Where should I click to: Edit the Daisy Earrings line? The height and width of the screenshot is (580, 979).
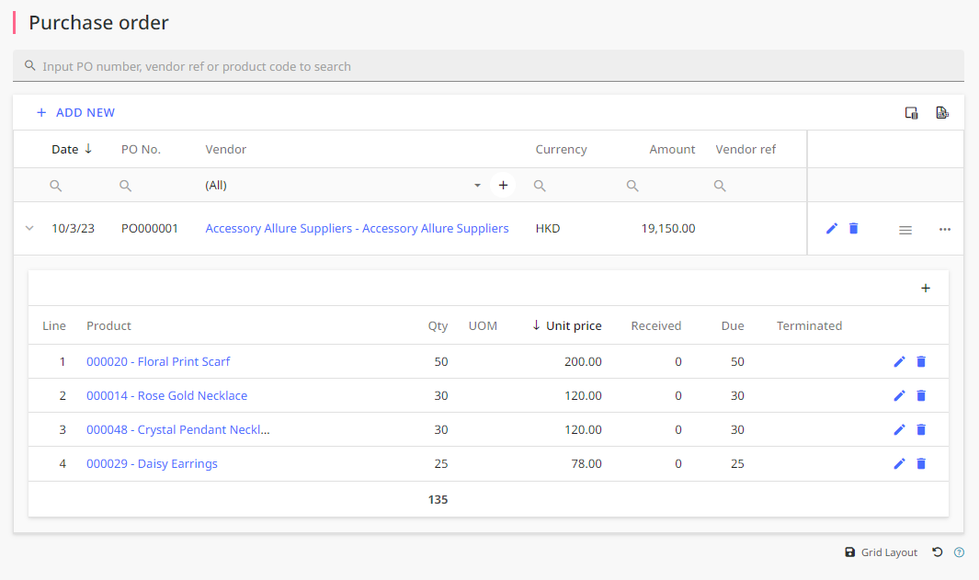(x=899, y=464)
